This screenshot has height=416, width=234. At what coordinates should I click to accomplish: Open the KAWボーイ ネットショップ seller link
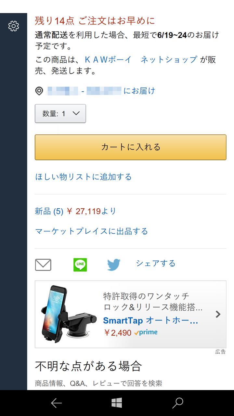pyautogui.click(x=141, y=59)
